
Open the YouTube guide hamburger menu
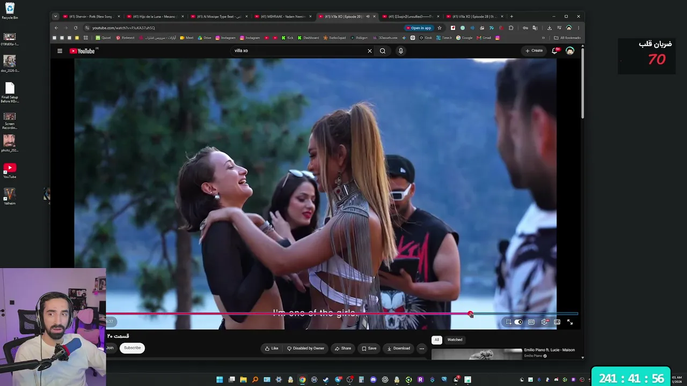(x=60, y=51)
